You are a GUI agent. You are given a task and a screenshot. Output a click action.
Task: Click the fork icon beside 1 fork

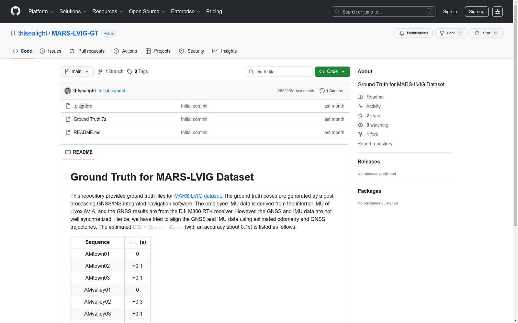(x=360, y=134)
